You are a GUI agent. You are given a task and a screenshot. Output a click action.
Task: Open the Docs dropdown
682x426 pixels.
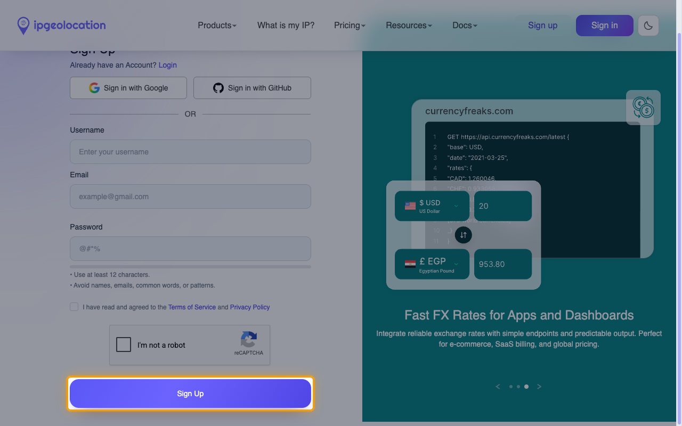pyautogui.click(x=465, y=25)
